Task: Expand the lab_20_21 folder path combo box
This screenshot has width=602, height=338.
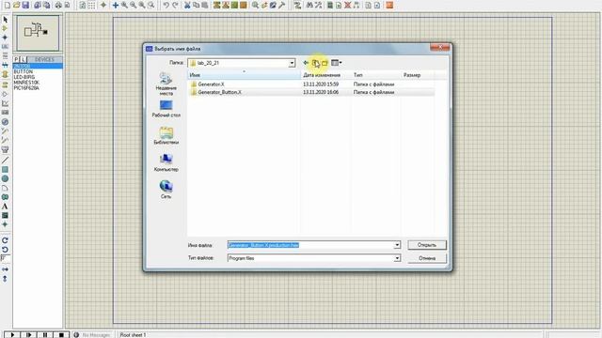Action: coord(292,63)
